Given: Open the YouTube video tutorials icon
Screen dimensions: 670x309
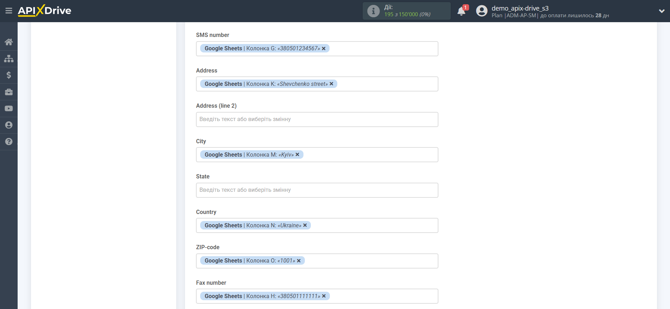Looking at the screenshot, I should 9,108.
